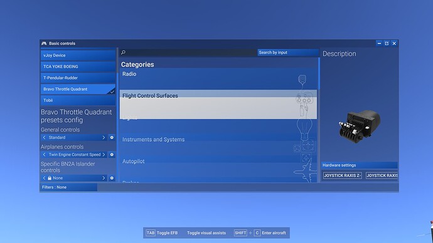Focus the controls search field
The width and height of the screenshot is (433, 243).
[x=188, y=53]
